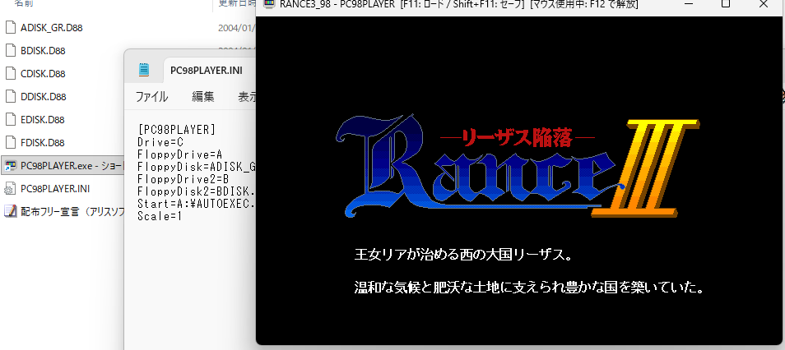Open 編集 menu in Notepad
The height and width of the screenshot is (350, 785).
pos(202,96)
